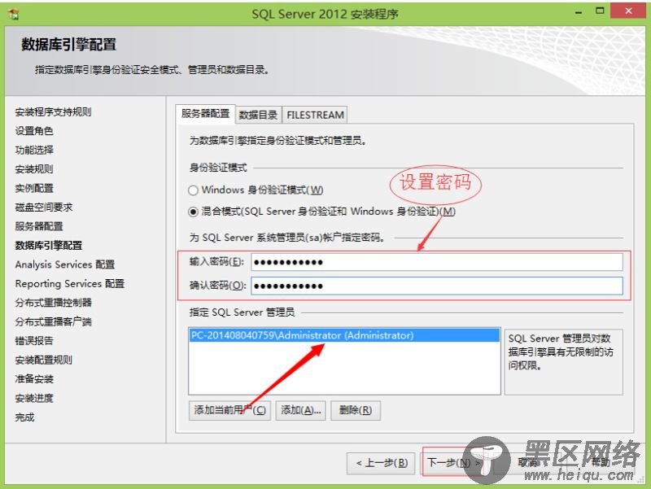Maximize the SQL Server 2012 setup window

600,11
